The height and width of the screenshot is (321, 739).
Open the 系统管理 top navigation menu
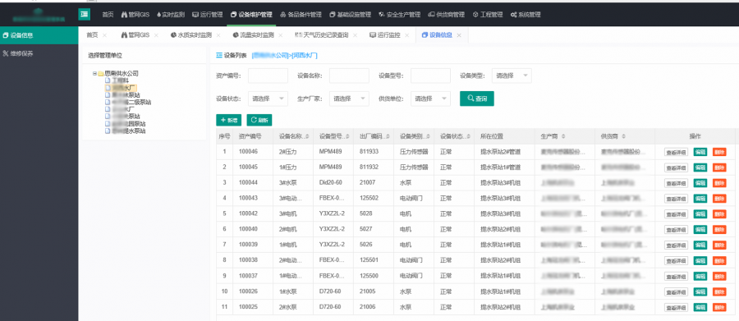pos(526,15)
